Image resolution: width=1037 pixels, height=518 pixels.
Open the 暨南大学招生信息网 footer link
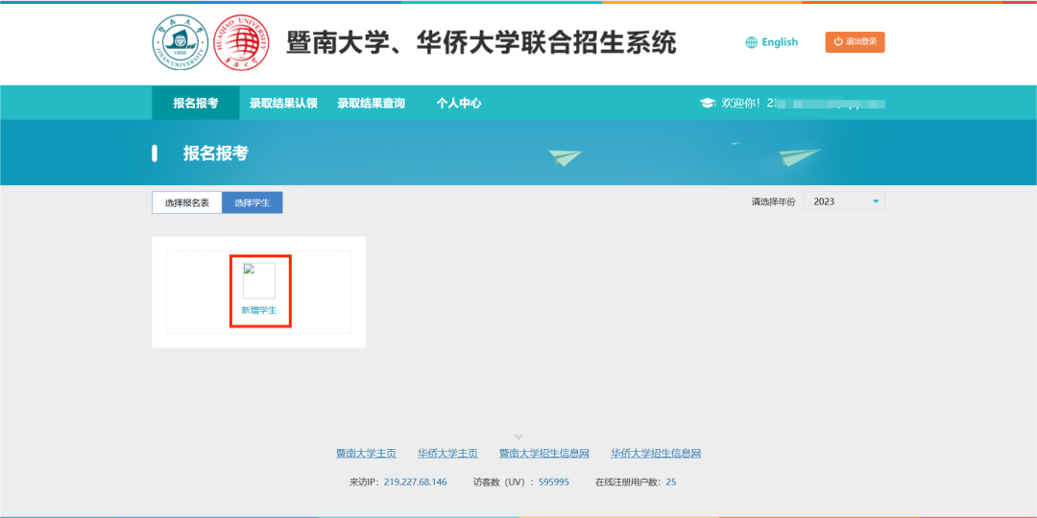point(544,453)
